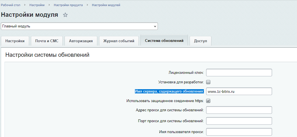Screen dimensions: 297x137
Task: Open the Почта и СМС tab
Action: pos(47,41)
